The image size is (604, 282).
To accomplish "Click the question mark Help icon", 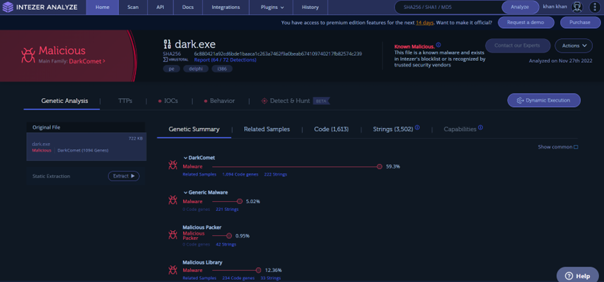I will 569,276.
